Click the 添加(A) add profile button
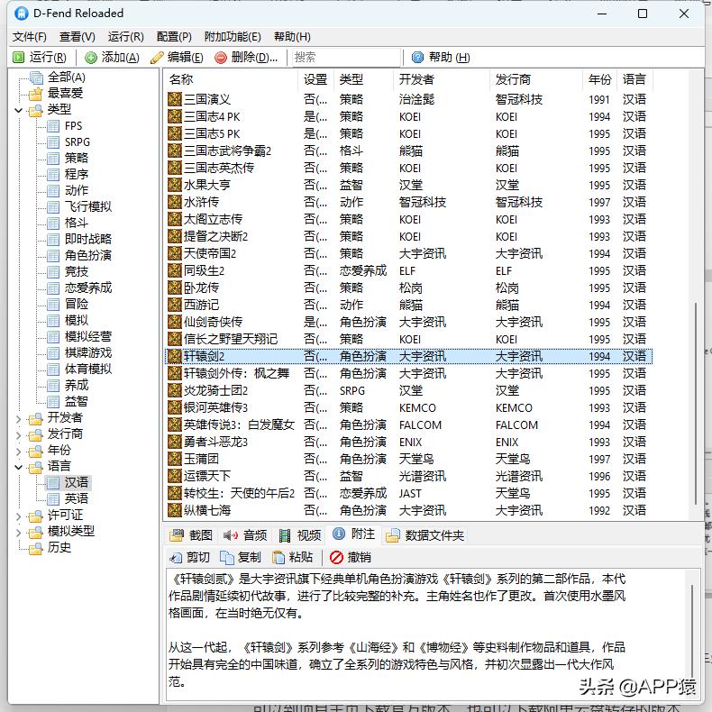Viewport: 712px width, 712px height. click(112, 57)
